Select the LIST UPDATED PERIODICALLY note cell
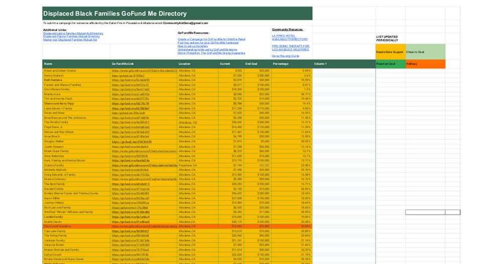503x264 pixels. (390, 39)
